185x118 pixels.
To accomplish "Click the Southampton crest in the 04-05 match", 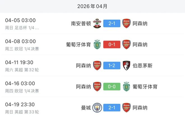I will pyautogui.click(x=97, y=24).
